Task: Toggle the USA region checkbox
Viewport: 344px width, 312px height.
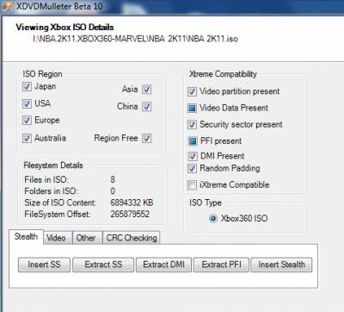Action: coord(27,103)
